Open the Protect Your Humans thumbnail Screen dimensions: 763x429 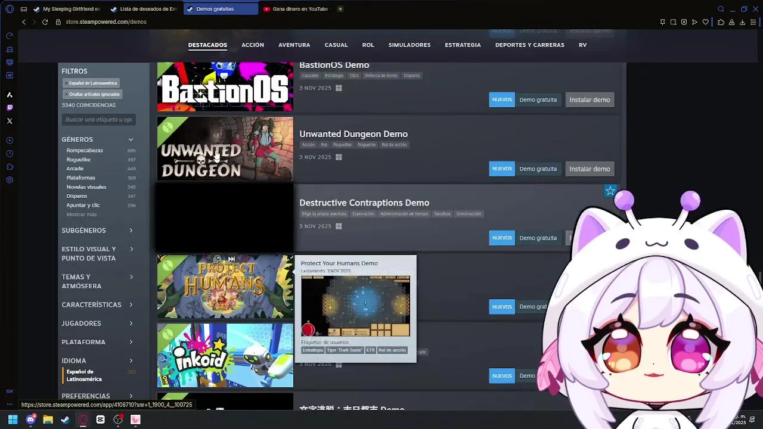tap(225, 287)
